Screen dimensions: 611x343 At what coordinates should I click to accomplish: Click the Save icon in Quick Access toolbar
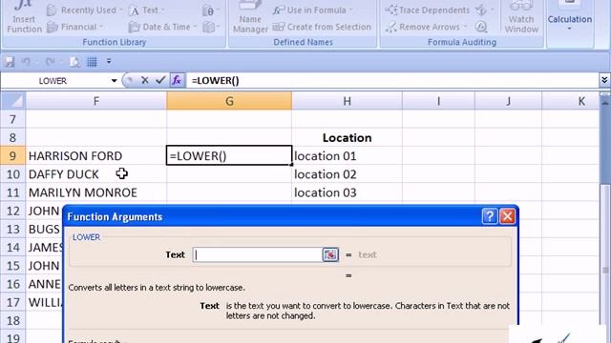(x=10, y=62)
